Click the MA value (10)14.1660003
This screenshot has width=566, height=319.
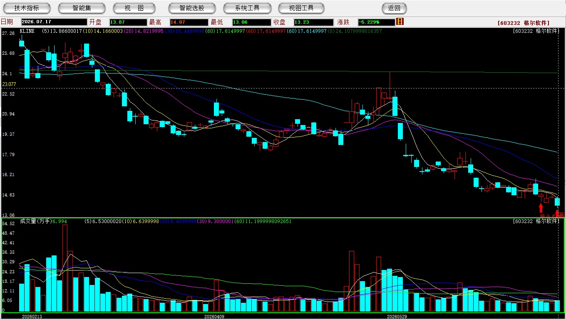tap(103, 31)
